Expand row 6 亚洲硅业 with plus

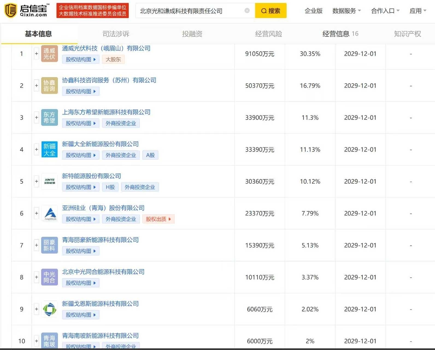coord(36,213)
